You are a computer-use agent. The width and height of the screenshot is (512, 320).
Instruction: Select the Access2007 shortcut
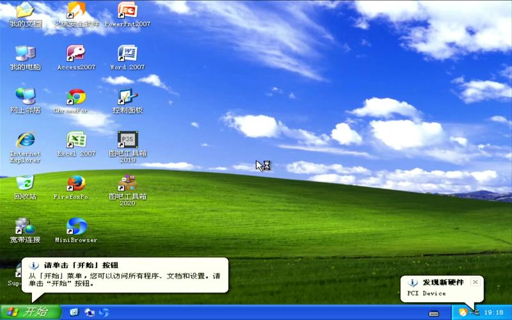click(x=76, y=58)
